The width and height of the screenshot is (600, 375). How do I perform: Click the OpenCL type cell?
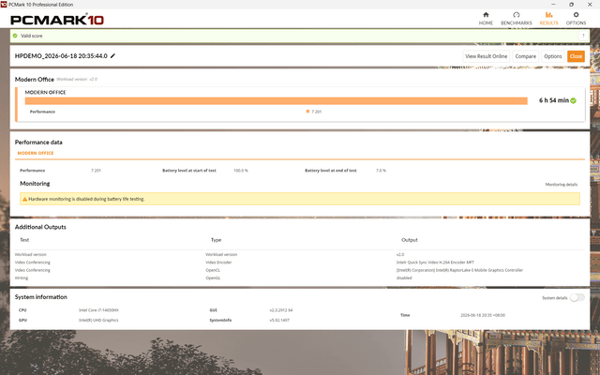pyautogui.click(x=213, y=270)
